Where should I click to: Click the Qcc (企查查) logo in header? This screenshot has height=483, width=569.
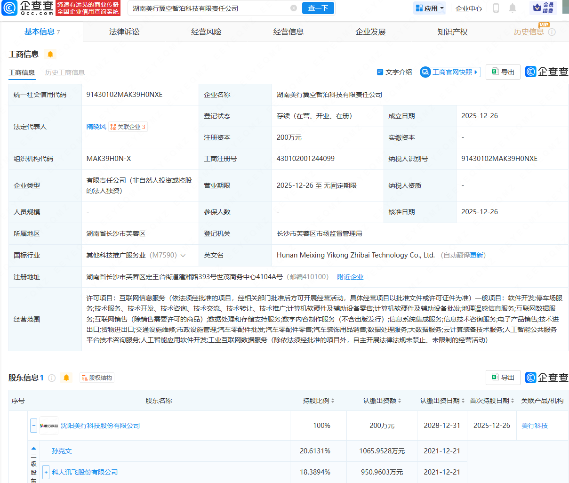(28, 8)
